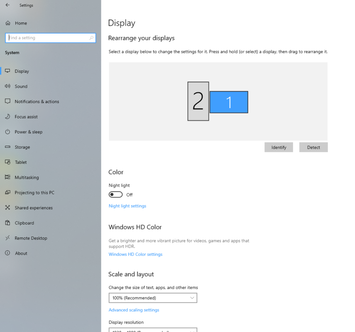Screen dimensions: 355x332
Task: Click the Display resolution label
Action: click(126, 322)
